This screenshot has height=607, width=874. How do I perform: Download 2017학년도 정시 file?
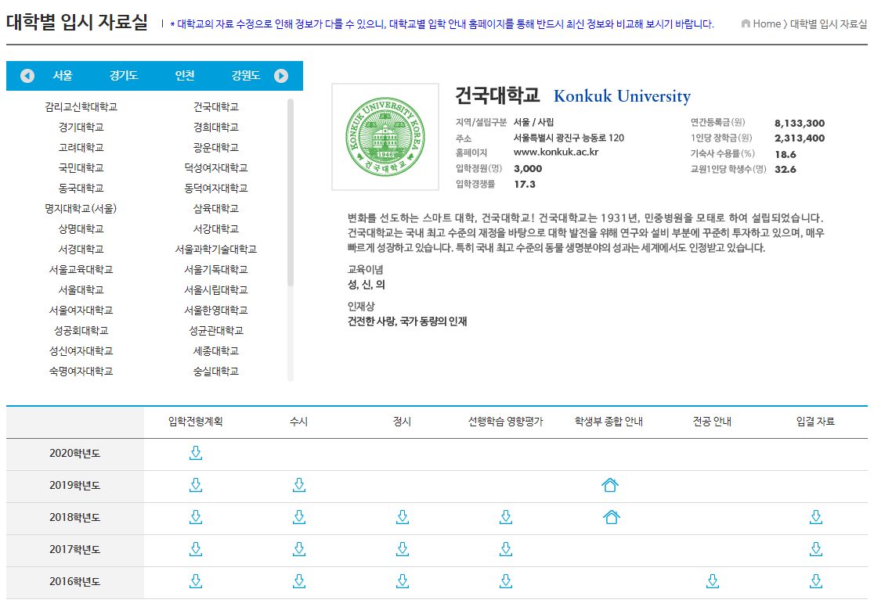point(403,550)
